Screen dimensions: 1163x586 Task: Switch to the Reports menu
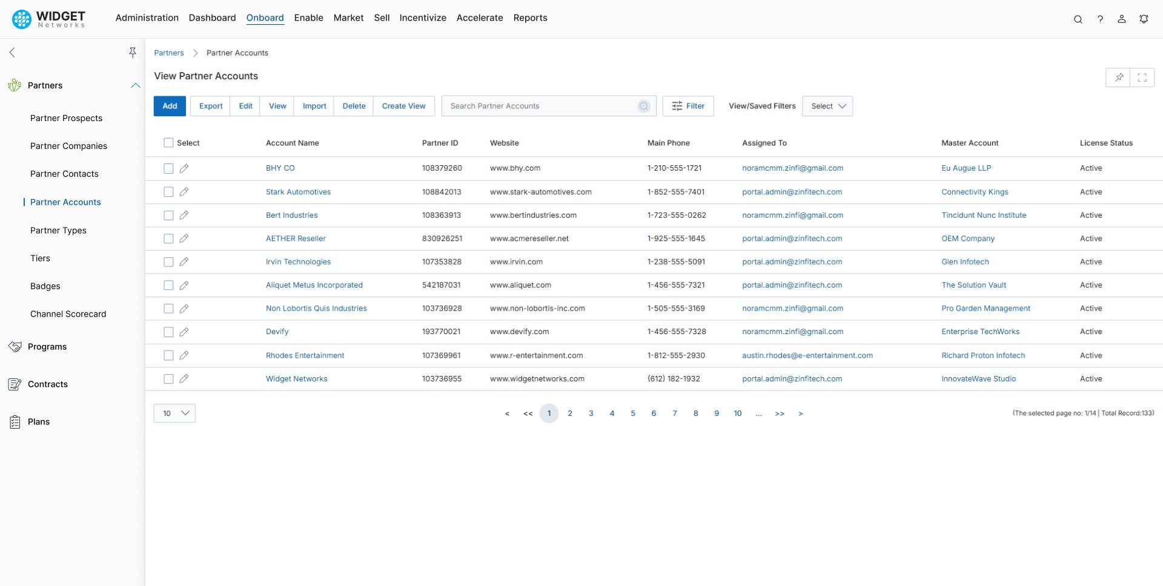pos(531,18)
